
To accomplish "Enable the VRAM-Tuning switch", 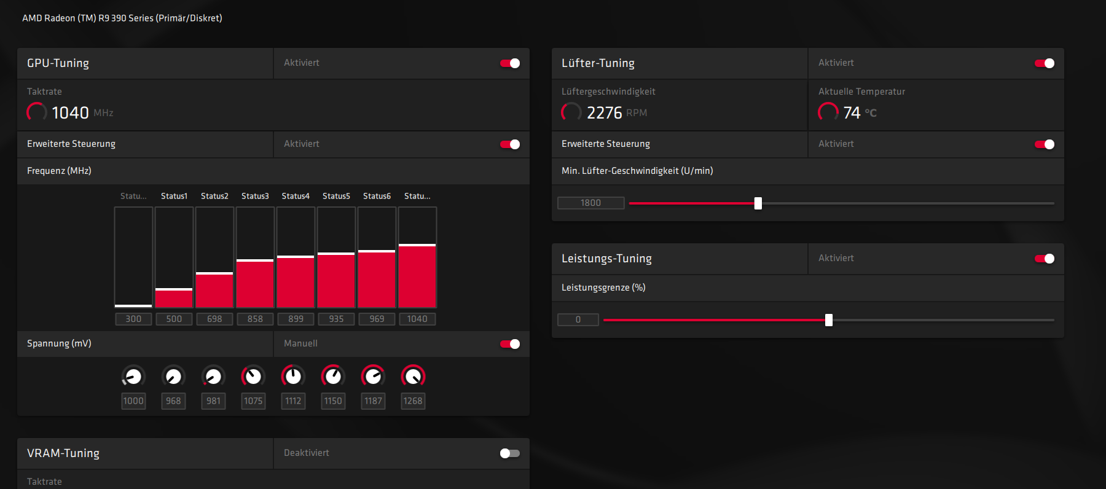I will pos(510,453).
